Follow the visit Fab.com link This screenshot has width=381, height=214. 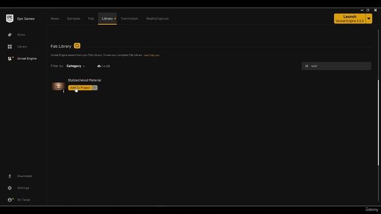pos(151,55)
